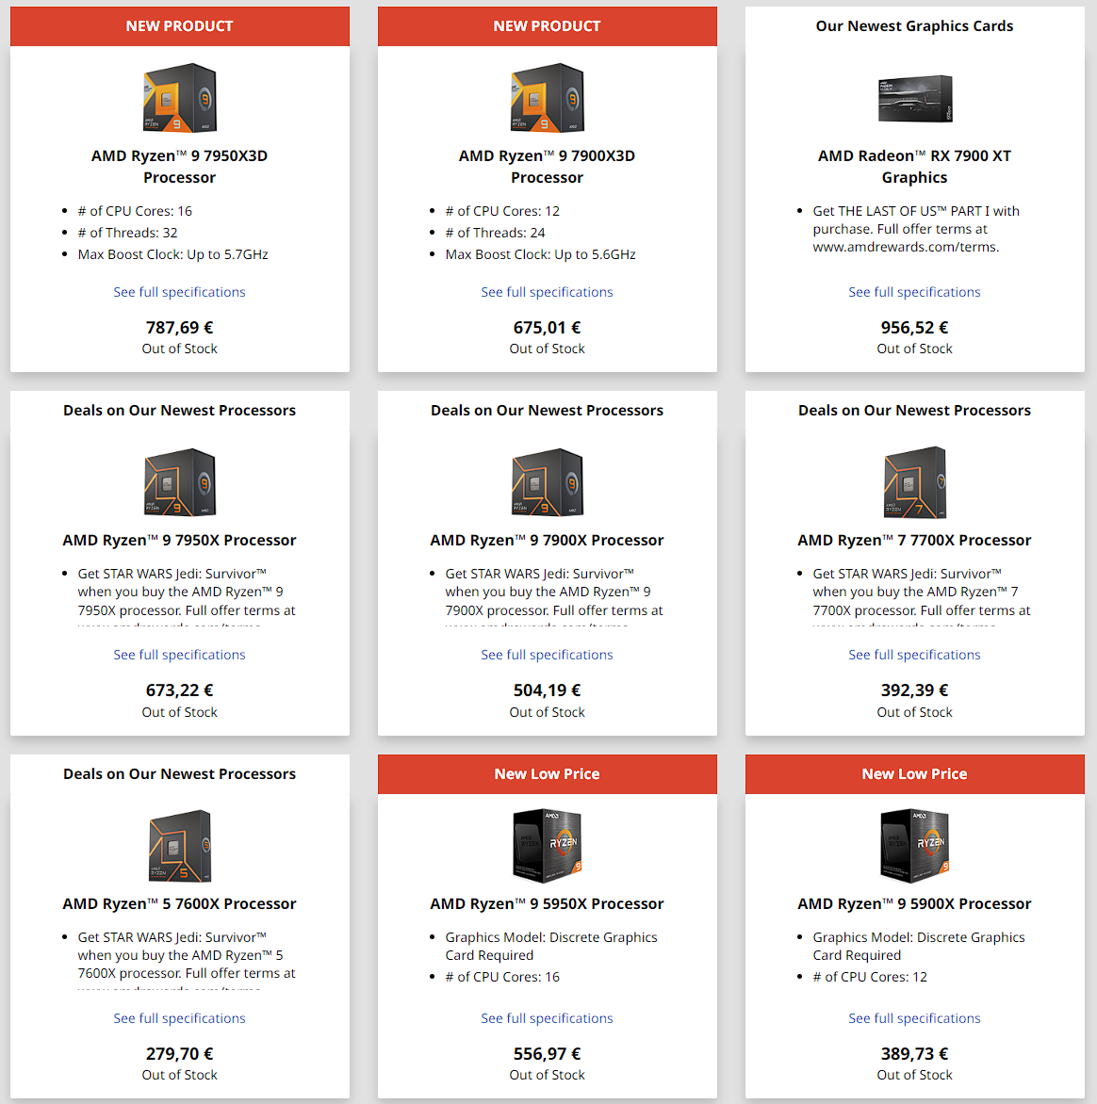Click the 675,01 € price
Viewport: 1097px width, 1104px height.
pos(548,328)
